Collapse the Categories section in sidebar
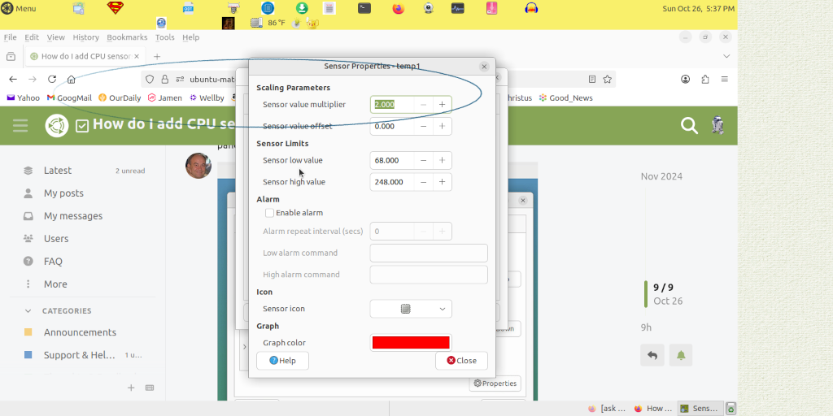This screenshot has width=833, height=416. click(28, 310)
